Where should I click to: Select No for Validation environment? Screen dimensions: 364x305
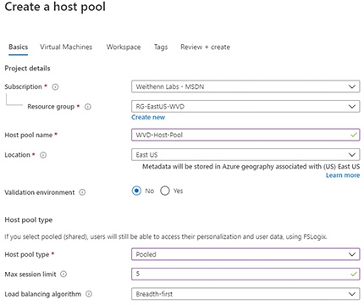(x=136, y=191)
